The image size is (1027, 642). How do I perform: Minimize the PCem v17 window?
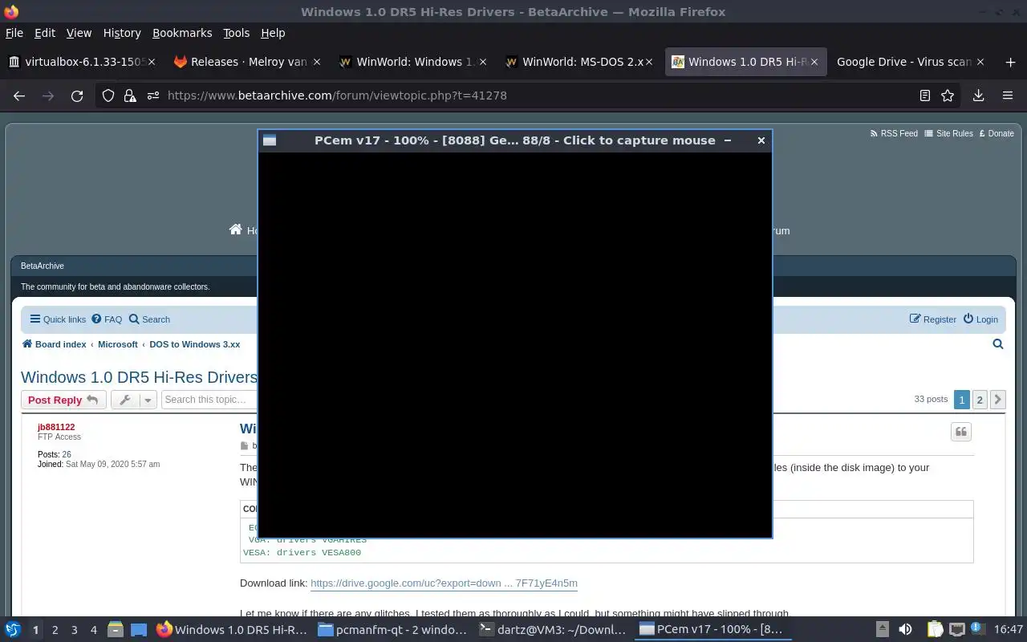coord(728,140)
